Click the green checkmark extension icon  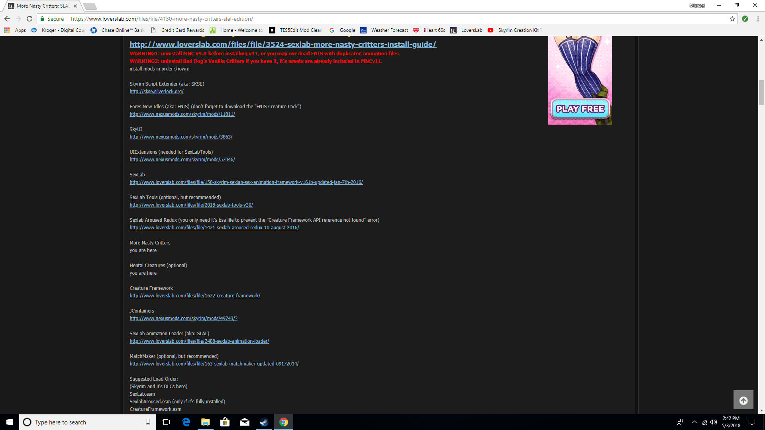(x=745, y=19)
